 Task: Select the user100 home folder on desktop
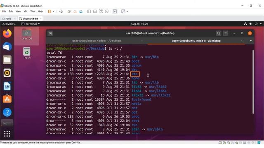click(27, 35)
